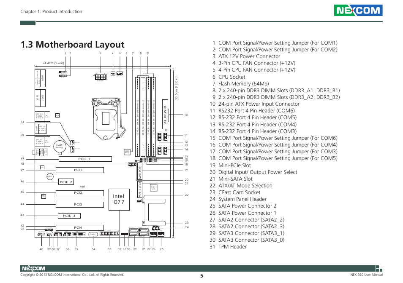Click the copyright notice in the footer
Screen dimensions: 403x283
tap(72, 275)
